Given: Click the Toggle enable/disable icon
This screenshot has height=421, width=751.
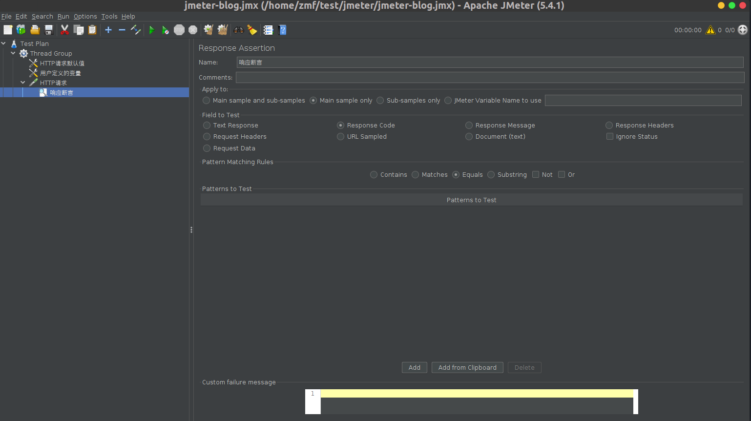Looking at the screenshot, I should [x=136, y=30].
